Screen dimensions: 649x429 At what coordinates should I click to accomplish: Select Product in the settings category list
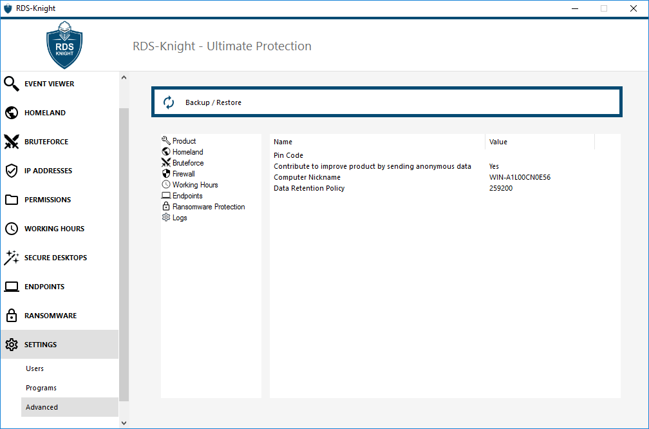[183, 141]
